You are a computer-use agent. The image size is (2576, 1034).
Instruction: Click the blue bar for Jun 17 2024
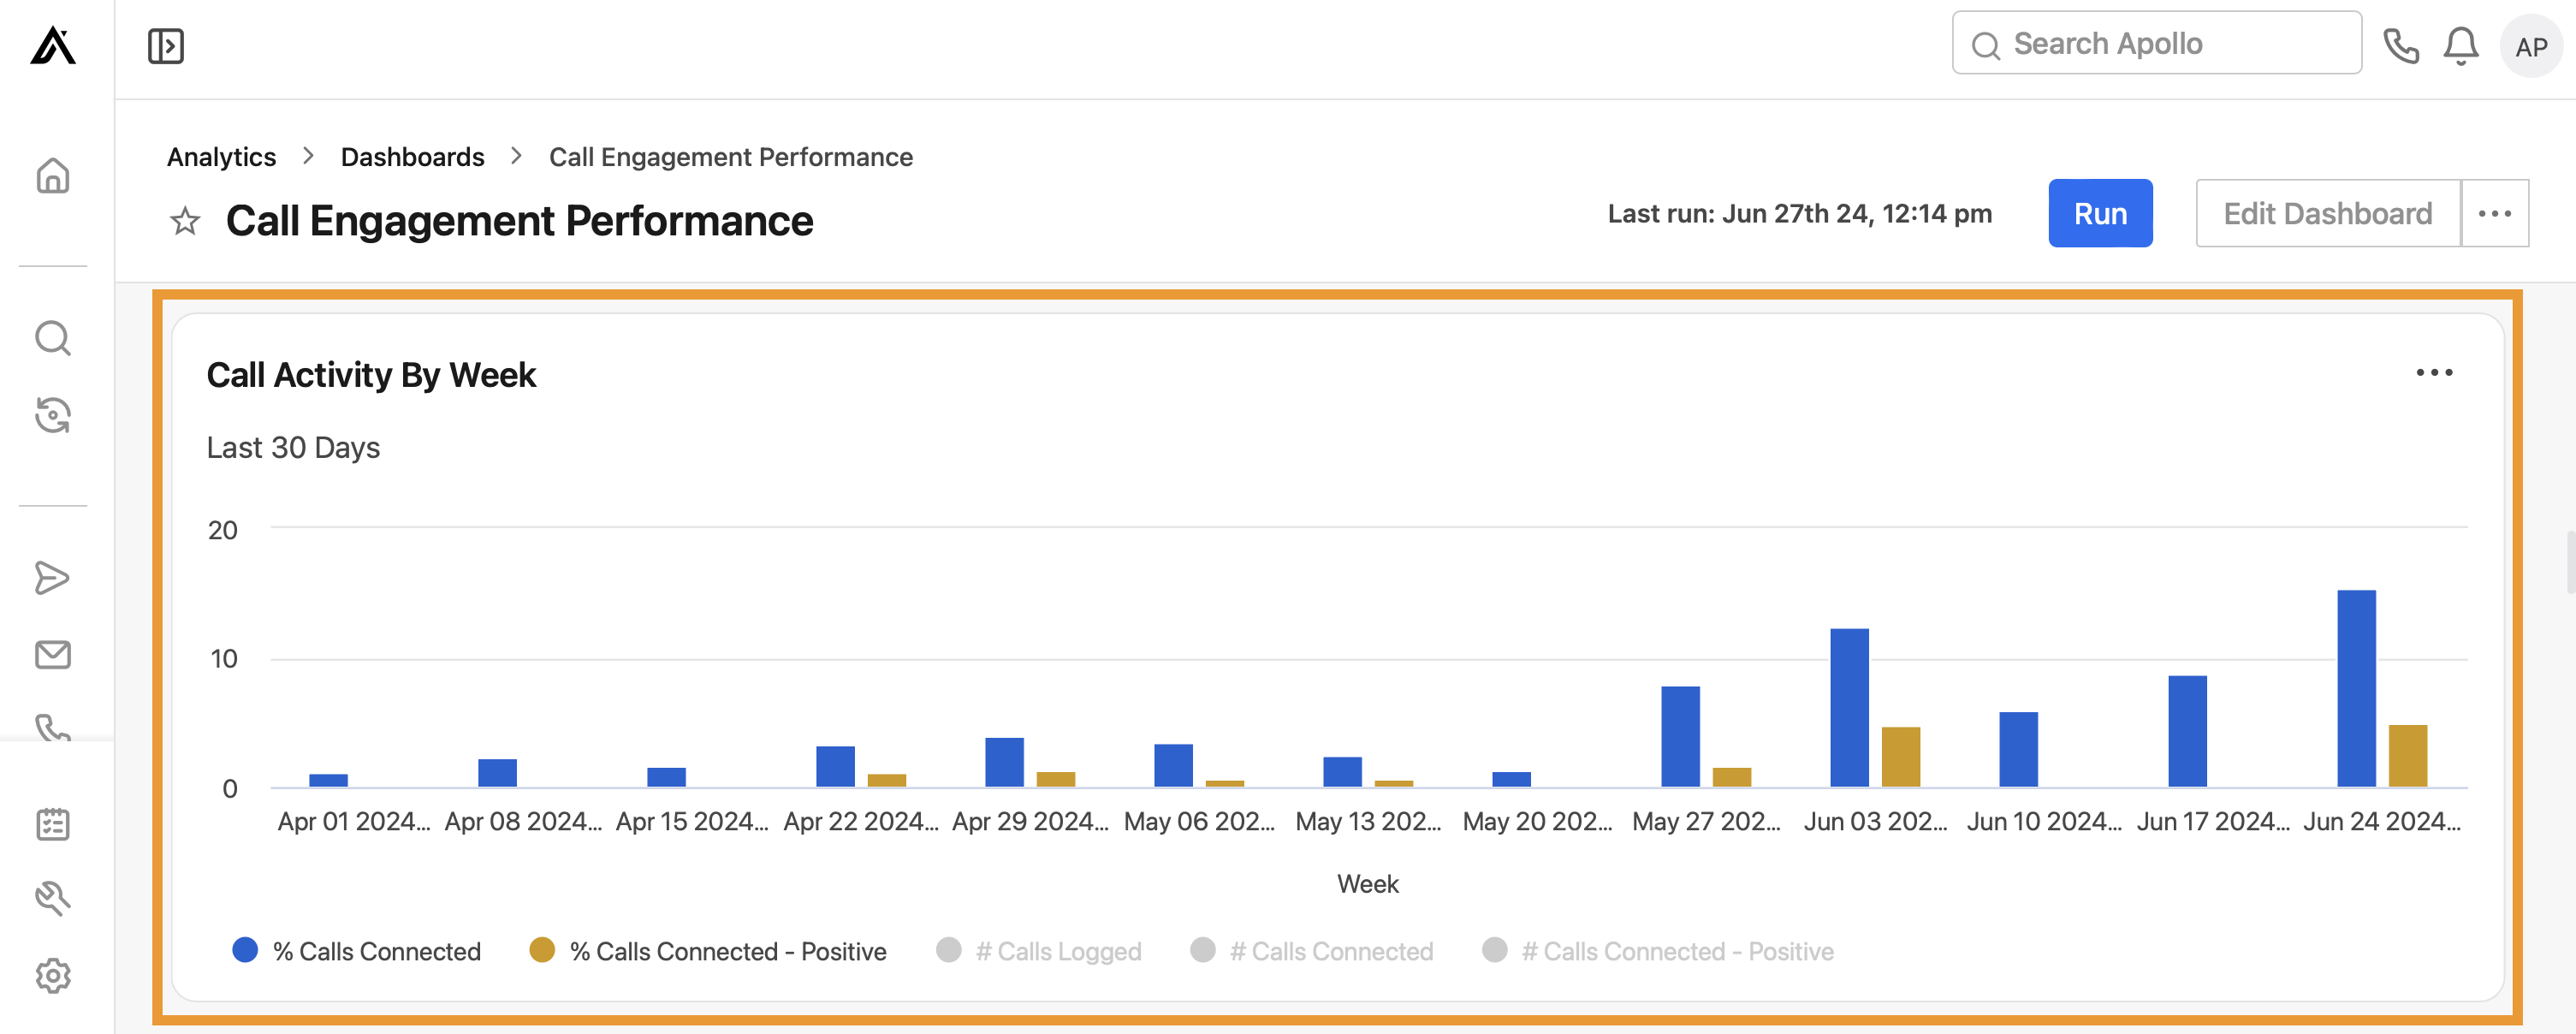tap(2187, 732)
